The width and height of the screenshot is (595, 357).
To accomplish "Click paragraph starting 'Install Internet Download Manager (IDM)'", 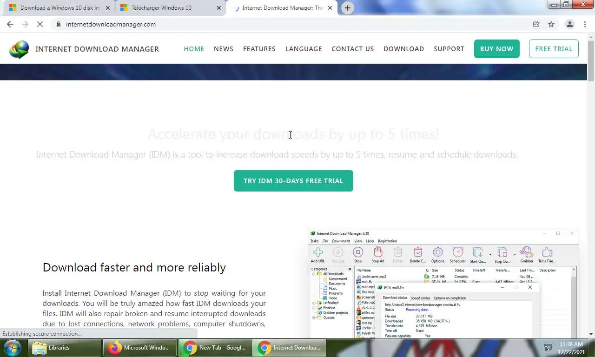I will [154, 309].
